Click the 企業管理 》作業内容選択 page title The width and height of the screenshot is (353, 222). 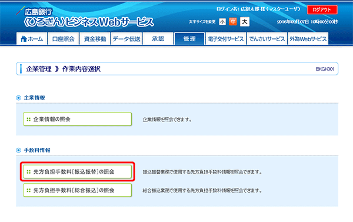coord(64,69)
